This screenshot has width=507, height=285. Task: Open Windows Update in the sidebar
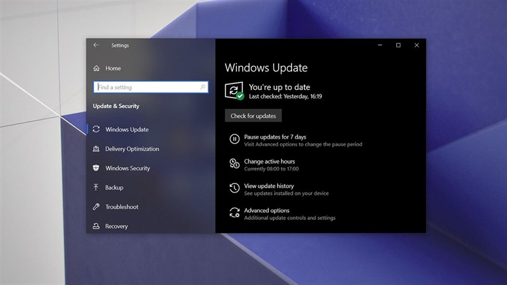127,130
